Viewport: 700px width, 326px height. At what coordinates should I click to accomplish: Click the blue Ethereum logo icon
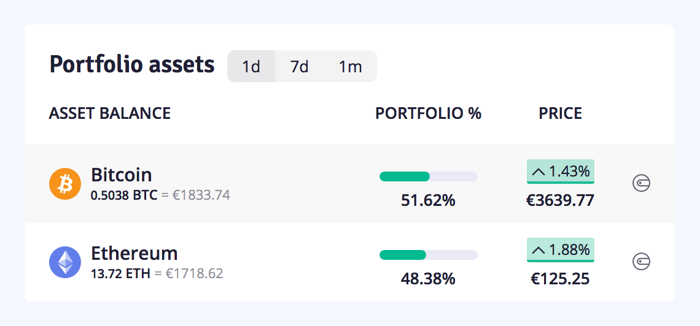click(64, 262)
